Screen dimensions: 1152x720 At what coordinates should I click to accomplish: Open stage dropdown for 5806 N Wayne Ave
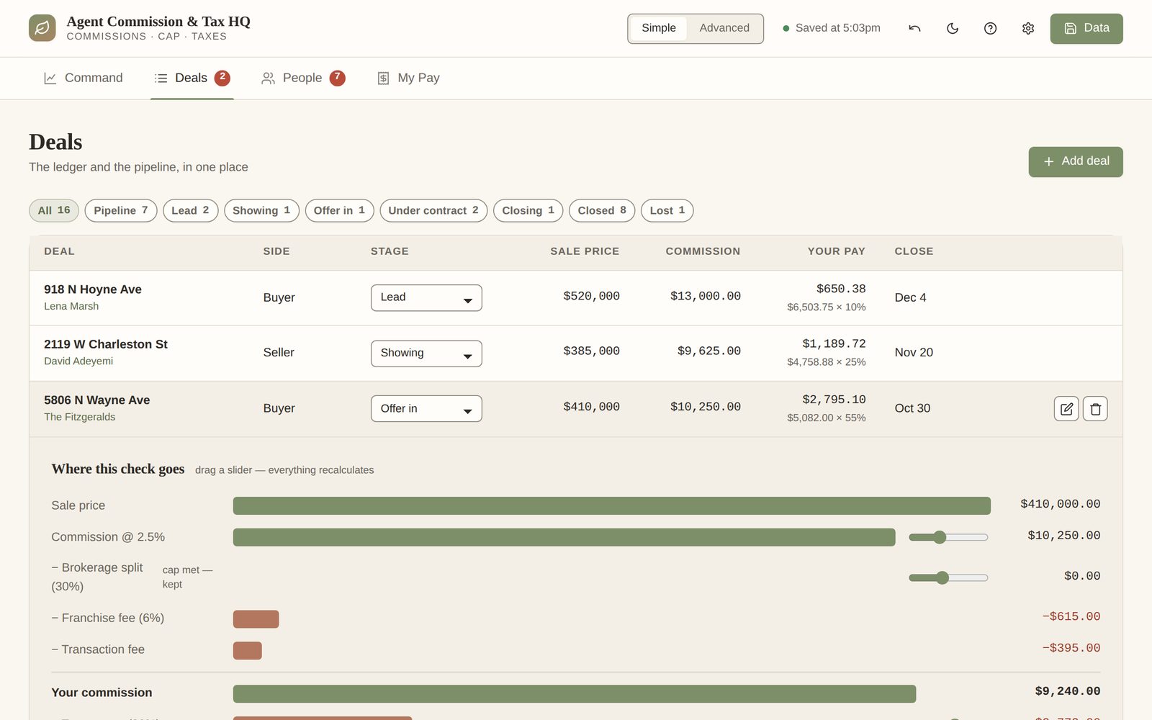pyautogui.click(x=426, y=408)
